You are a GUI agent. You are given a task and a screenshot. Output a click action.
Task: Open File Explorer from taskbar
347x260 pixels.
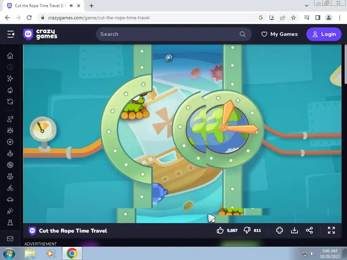(x=30, y=254)
